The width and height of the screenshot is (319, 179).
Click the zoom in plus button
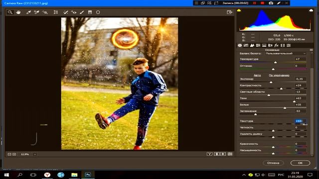pyautogui.click(x=14, y=154)
